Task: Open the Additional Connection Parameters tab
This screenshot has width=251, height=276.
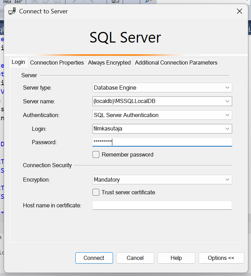Action: (x=176, y=62)
